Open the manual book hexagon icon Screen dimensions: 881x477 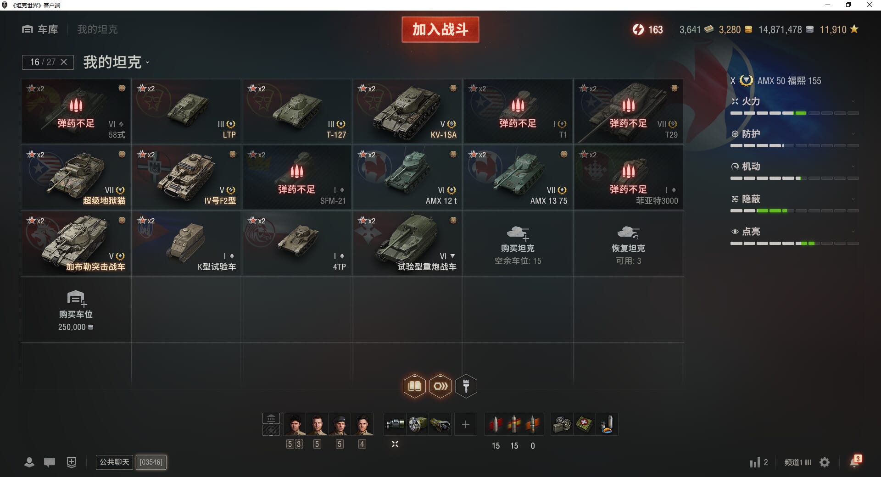pos(415,386)
